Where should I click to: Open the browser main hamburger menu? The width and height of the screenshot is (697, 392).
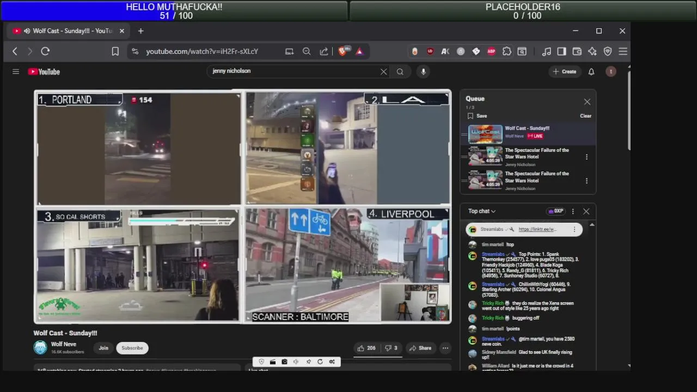pos(623,51)
